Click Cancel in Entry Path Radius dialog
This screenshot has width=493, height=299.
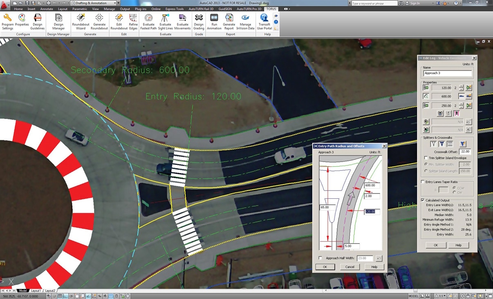pyautogui.click(x=350, y=267)
